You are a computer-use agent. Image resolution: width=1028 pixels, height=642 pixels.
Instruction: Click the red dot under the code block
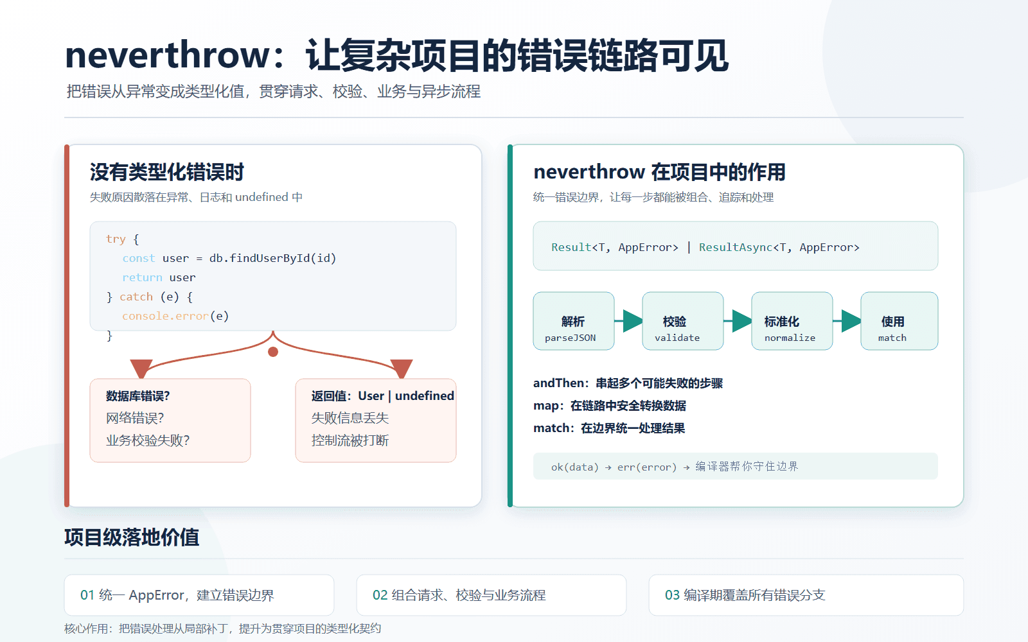273,352
